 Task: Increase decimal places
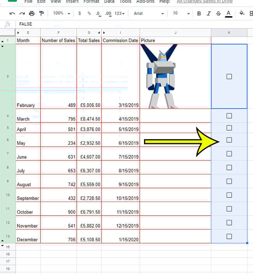(108, 14)
